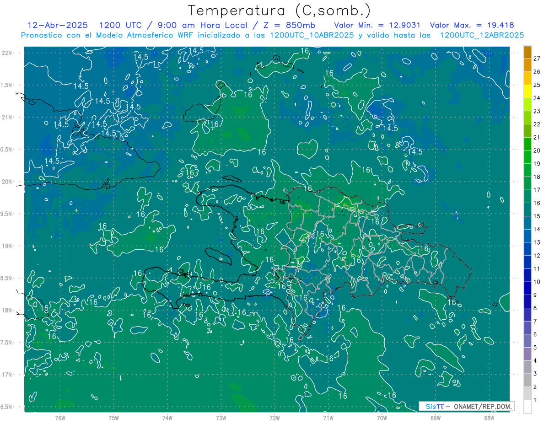Click the "1.5N" latitude axis label
This screenshot has width=549, height=424.
(7, 85)
